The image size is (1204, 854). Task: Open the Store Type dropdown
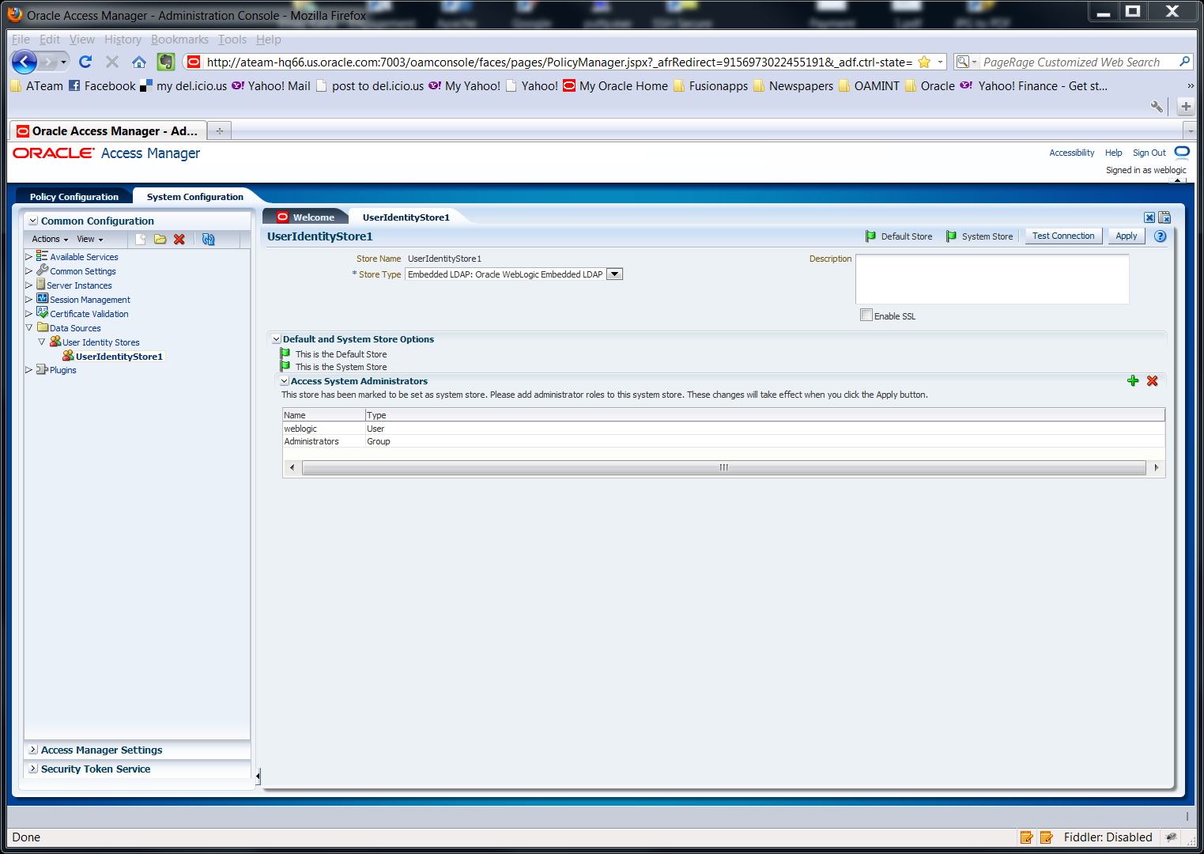click(x=614, y=274)
